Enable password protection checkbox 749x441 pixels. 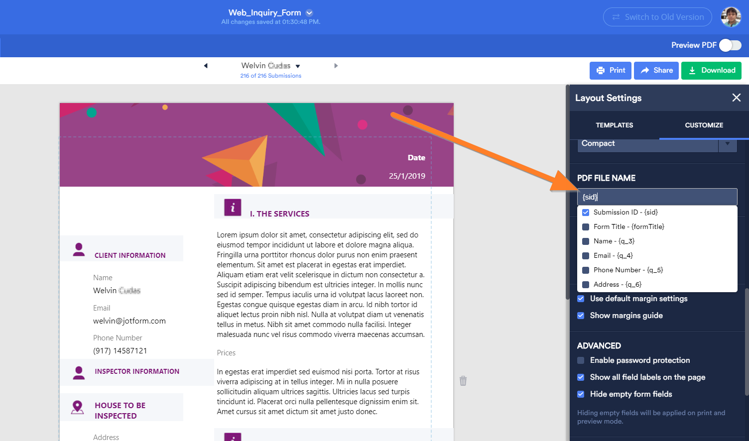pos(581,360)
